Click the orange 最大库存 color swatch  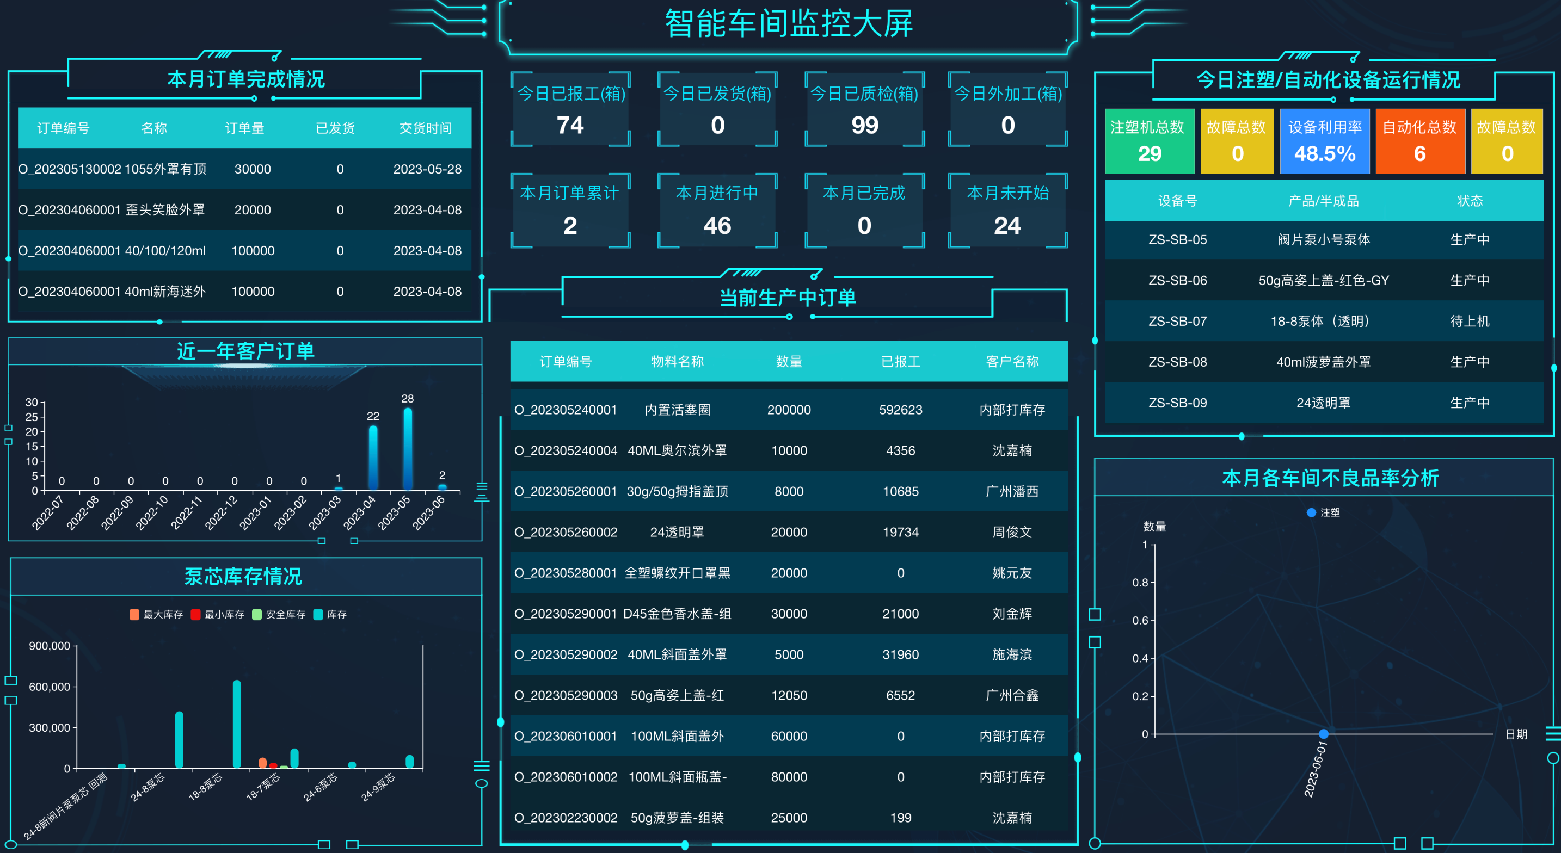133,614
